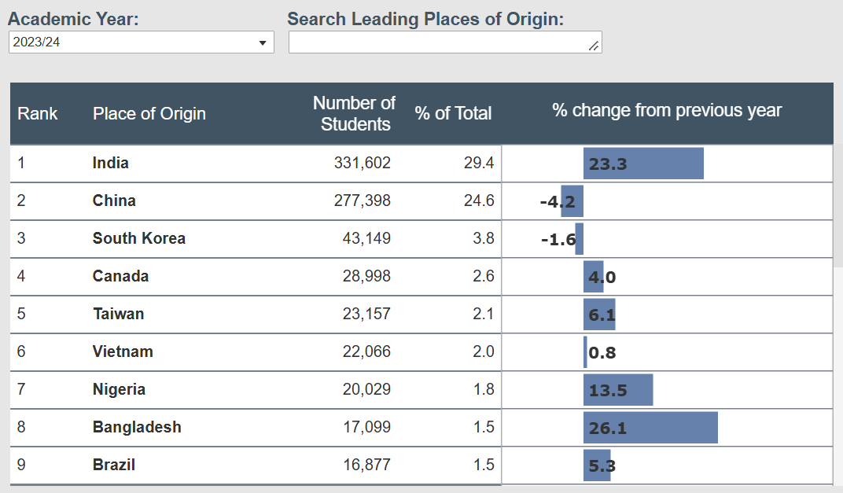The image size is (843, 493).
Task: Click Nigeria's 13.5 percent change bar
Action: coord(618,390)
